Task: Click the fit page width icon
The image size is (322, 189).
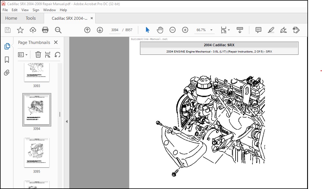Action: point(224,30)
